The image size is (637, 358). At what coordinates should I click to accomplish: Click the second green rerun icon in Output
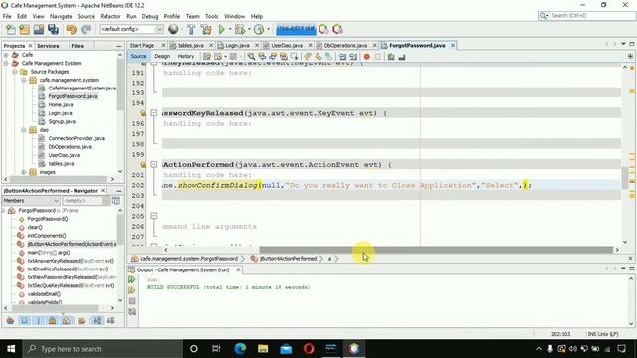[132, 290]
